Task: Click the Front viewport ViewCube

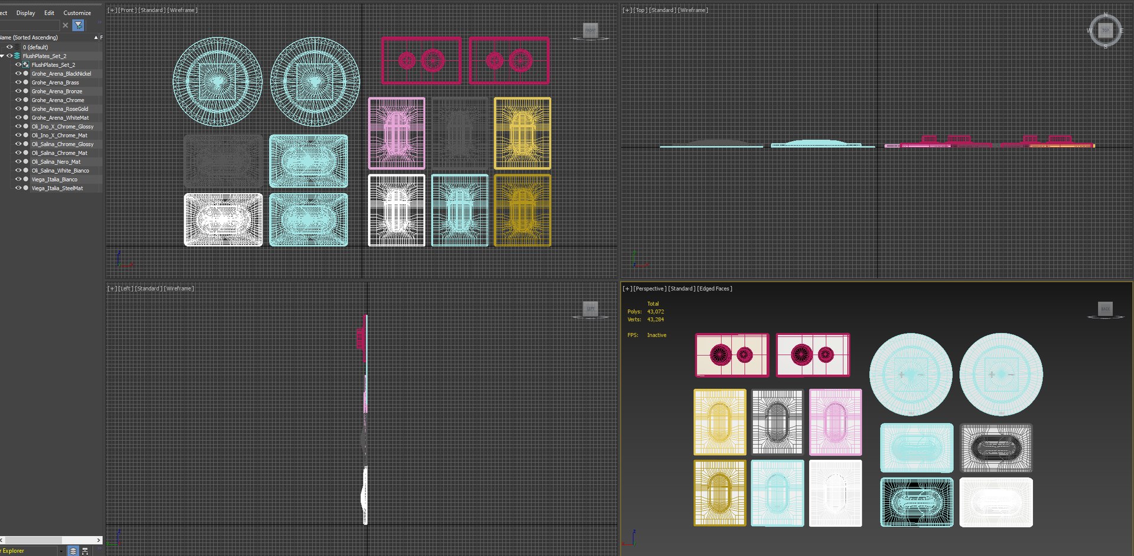Action: (590, 30)
